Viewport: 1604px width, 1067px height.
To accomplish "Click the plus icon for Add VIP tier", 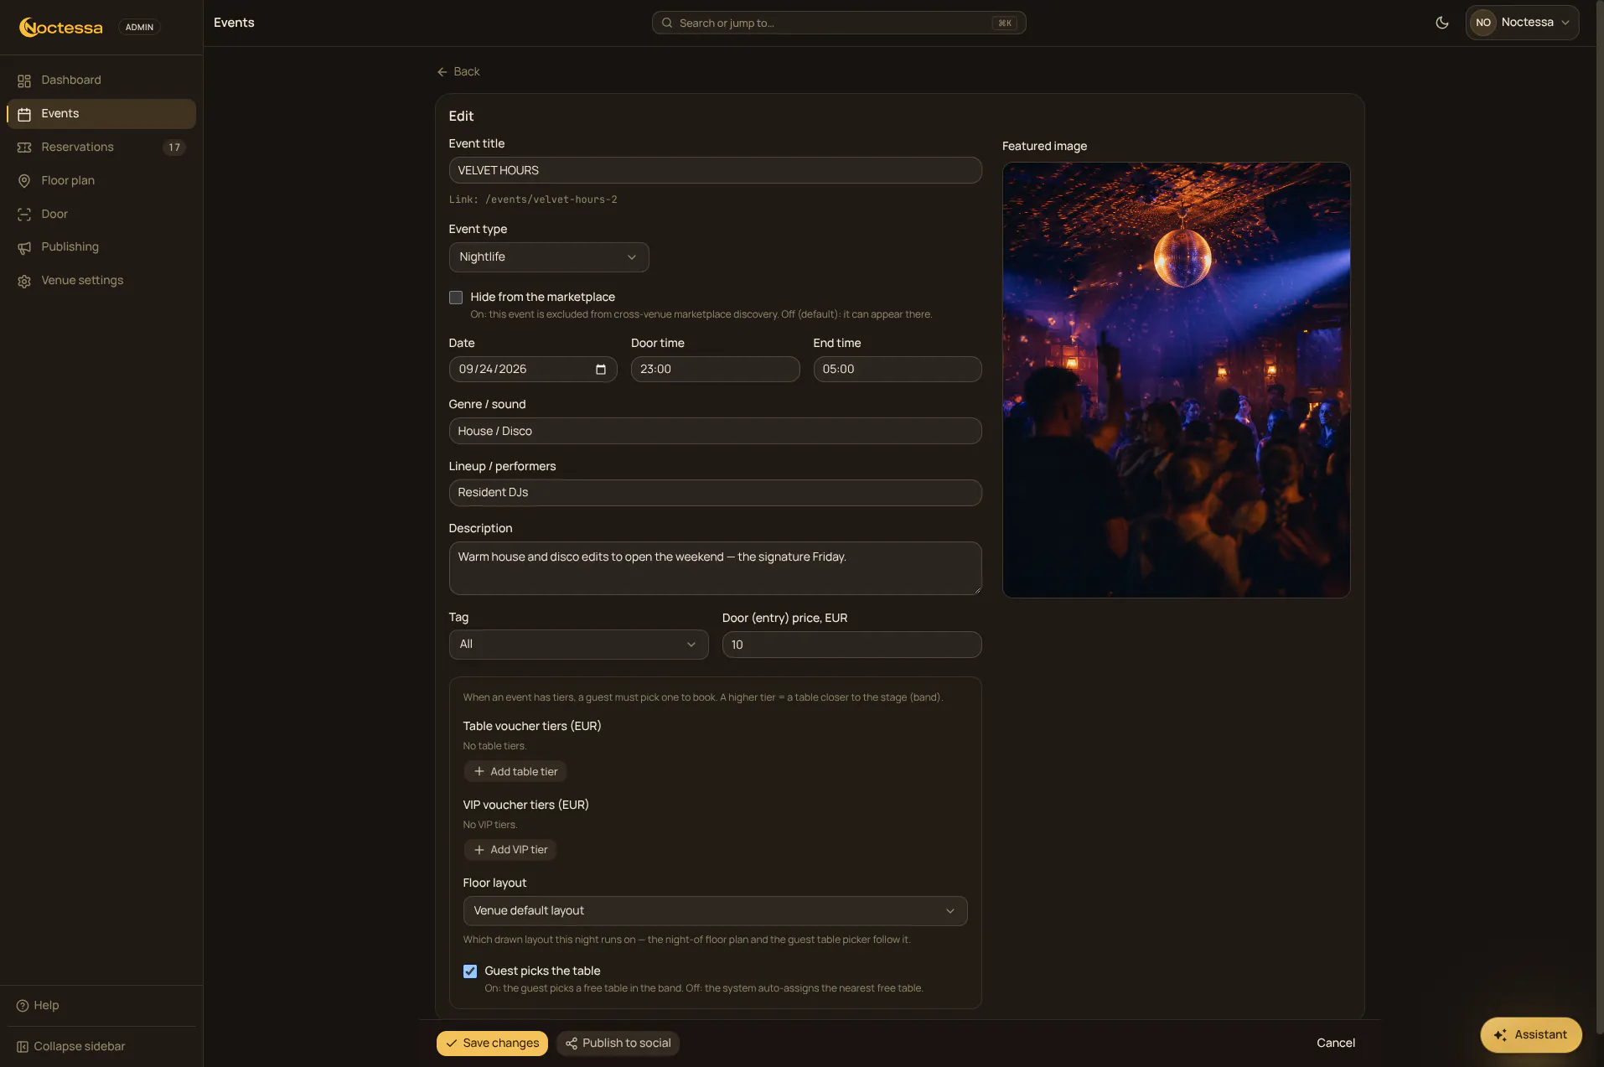I will coord(479,850).
